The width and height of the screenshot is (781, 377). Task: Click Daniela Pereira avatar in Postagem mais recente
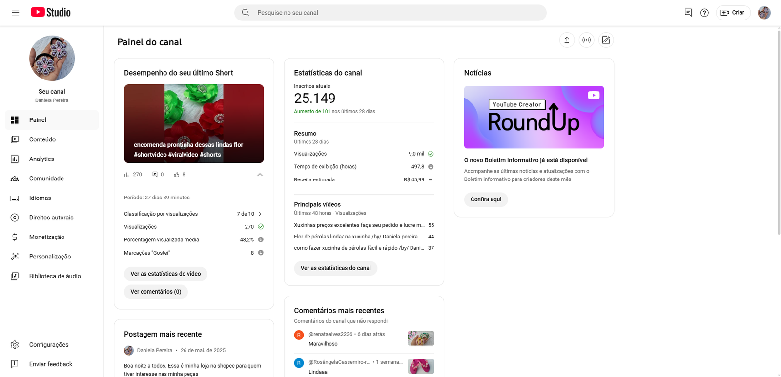[x=129, y=350]
